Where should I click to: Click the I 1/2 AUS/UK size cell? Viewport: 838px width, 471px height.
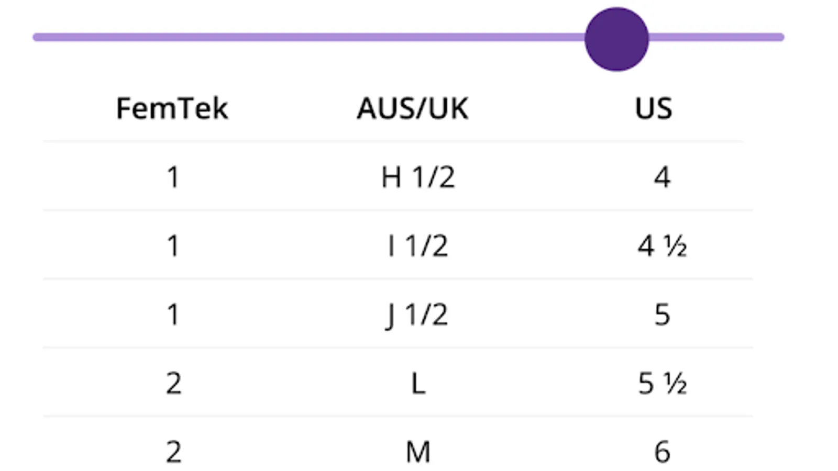pyautogui.click(x=418, y=245)
